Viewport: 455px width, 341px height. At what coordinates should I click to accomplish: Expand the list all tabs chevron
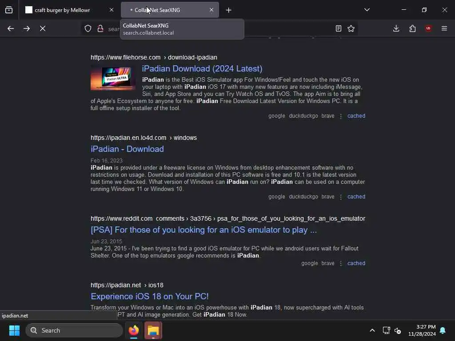coord(367,10)
